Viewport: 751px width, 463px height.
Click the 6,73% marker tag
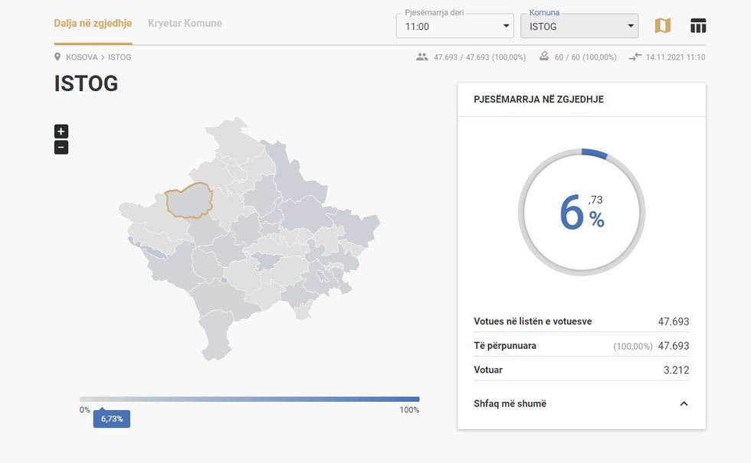(112, 419)
